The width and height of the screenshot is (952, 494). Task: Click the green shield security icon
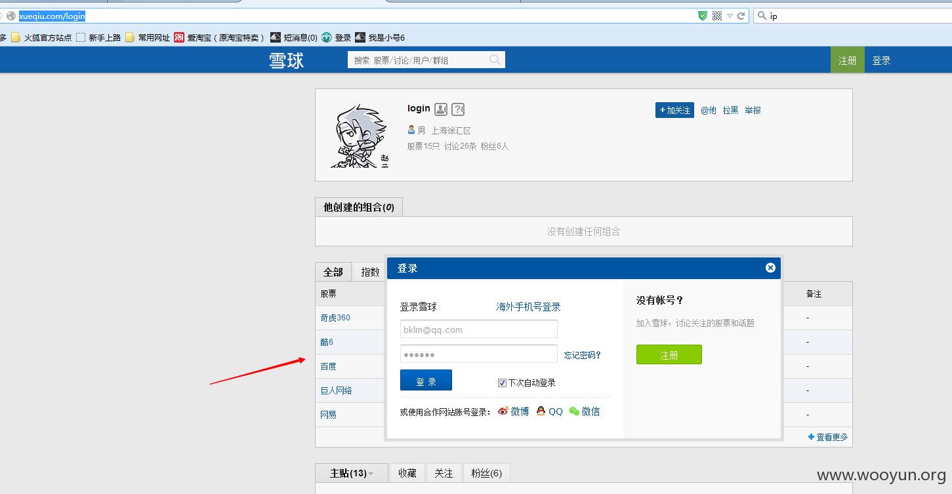click(x=703, y=16)
